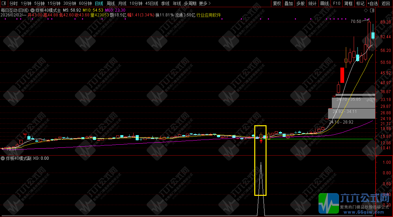Open the 标记 marker tool
Image resolution: width=393 pixels, height=217 pixels.
(x=360, y=3)
